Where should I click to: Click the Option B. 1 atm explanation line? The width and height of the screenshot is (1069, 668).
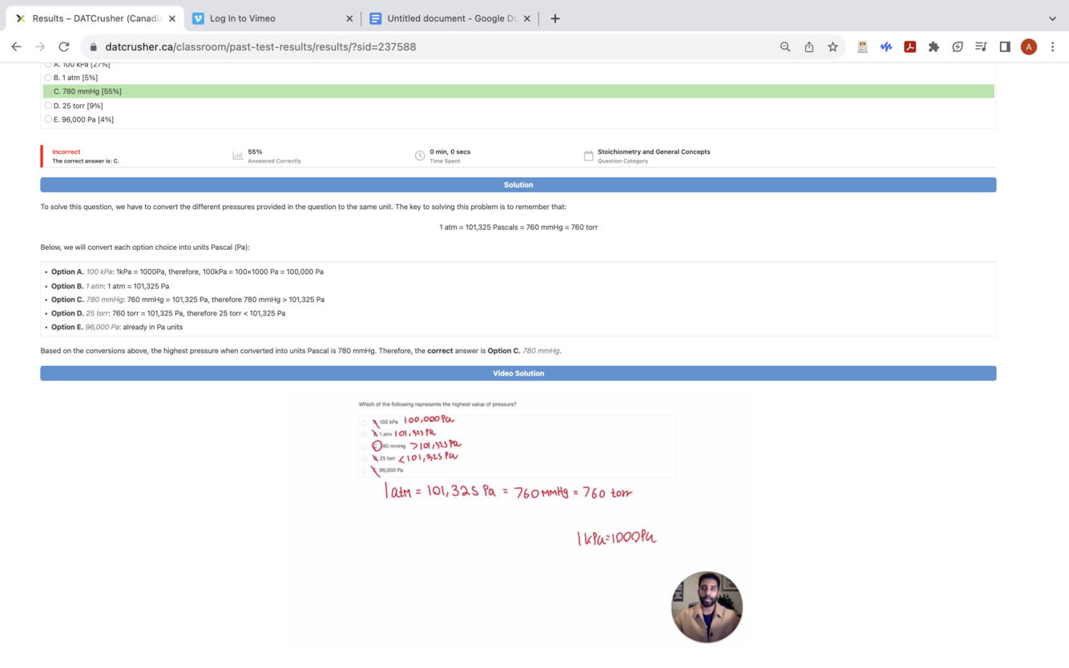(111, 286)
